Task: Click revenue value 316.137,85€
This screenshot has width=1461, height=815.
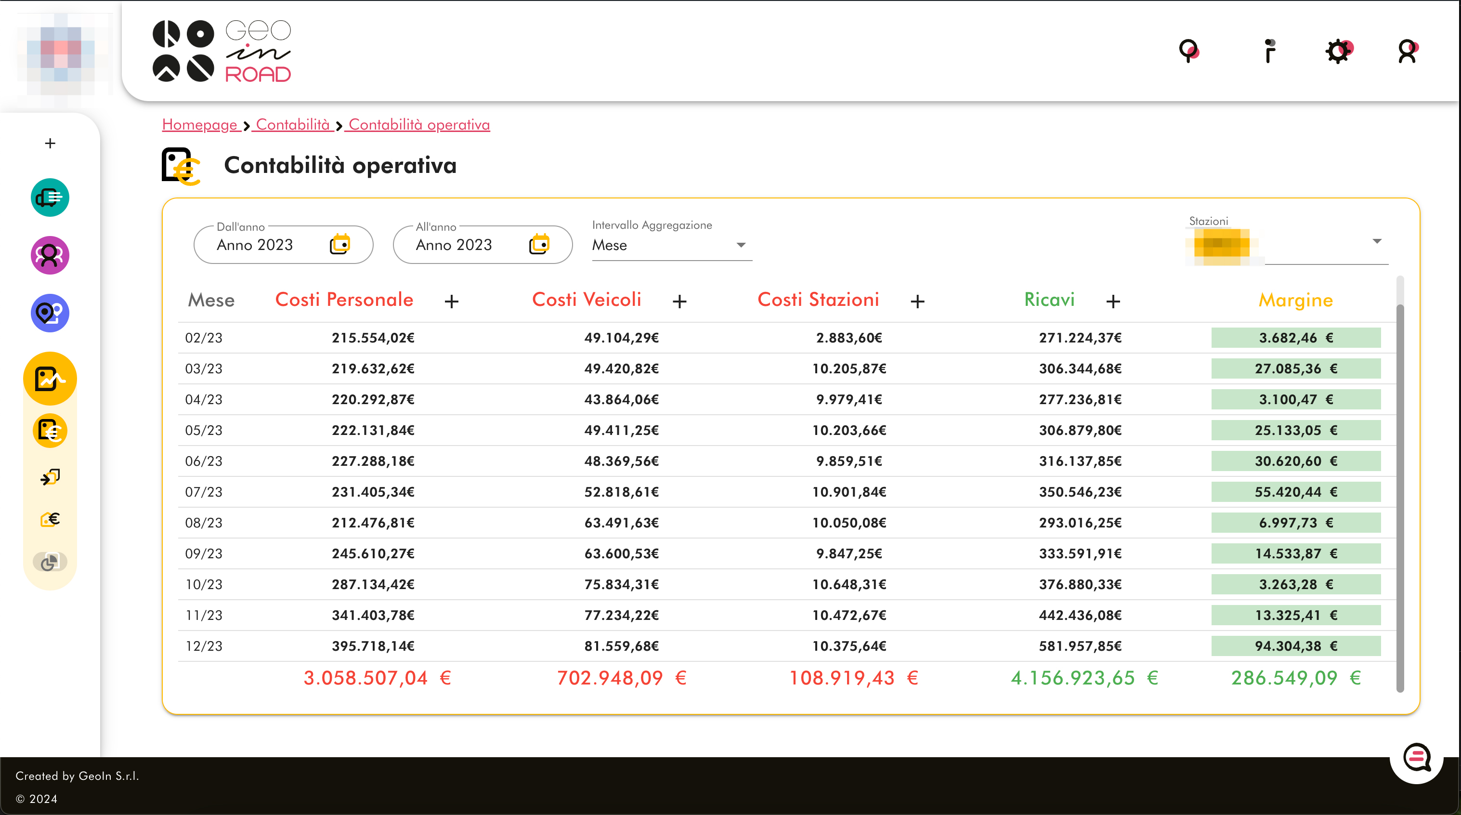Action: click(1081, 461)
